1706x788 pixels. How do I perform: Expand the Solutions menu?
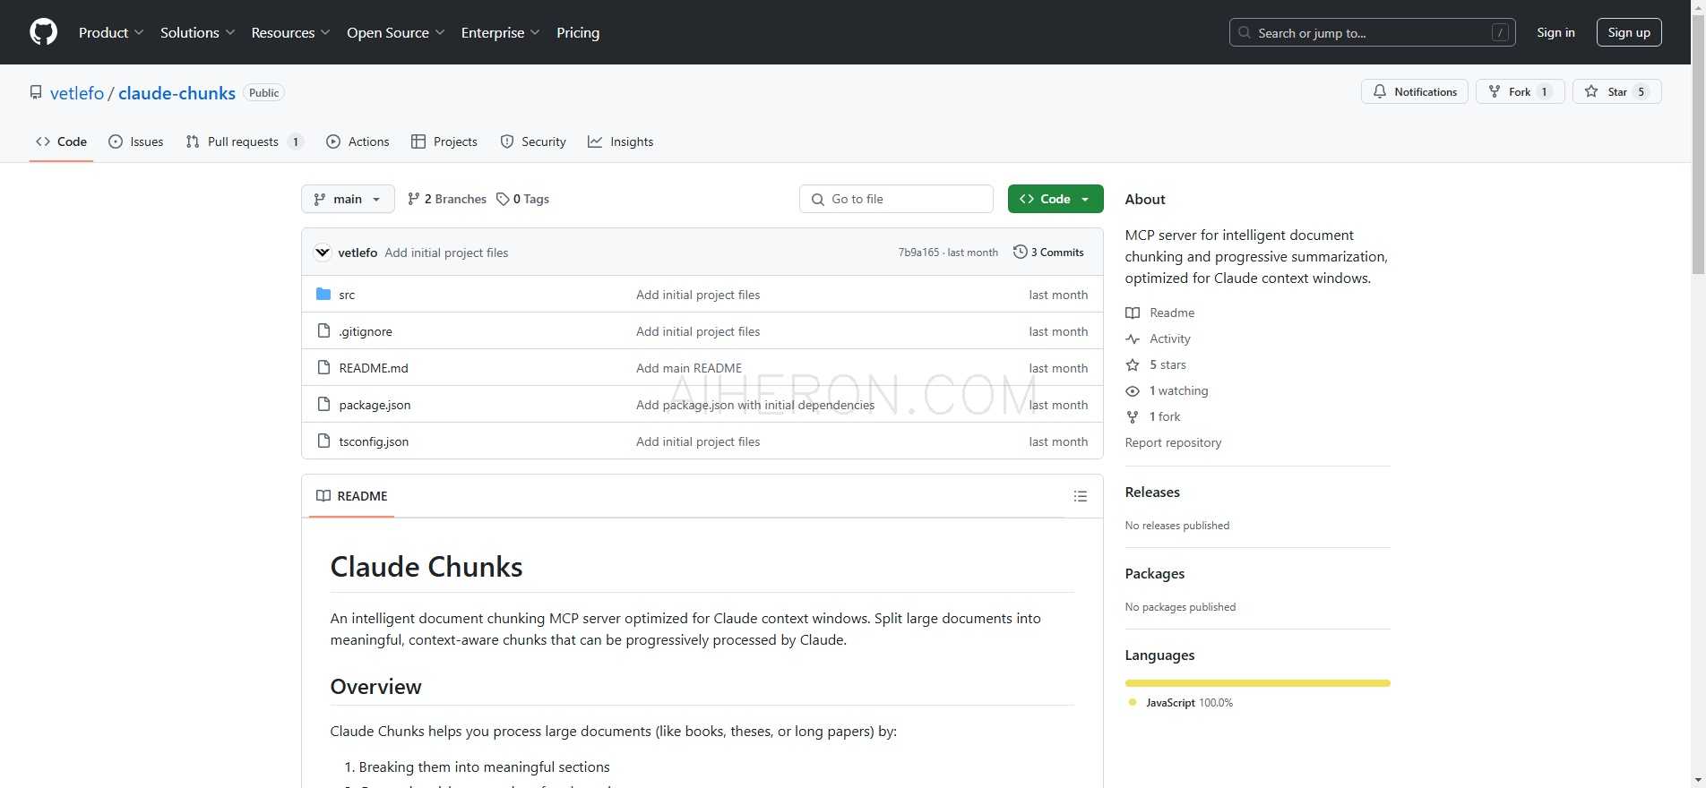[197, 32]
